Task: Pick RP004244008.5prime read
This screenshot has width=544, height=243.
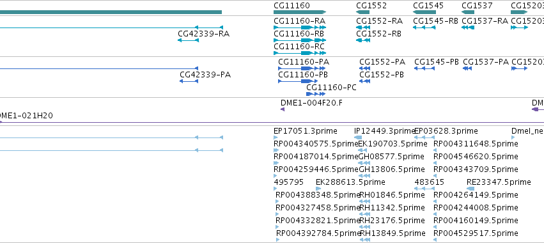Action: [476, 208]
